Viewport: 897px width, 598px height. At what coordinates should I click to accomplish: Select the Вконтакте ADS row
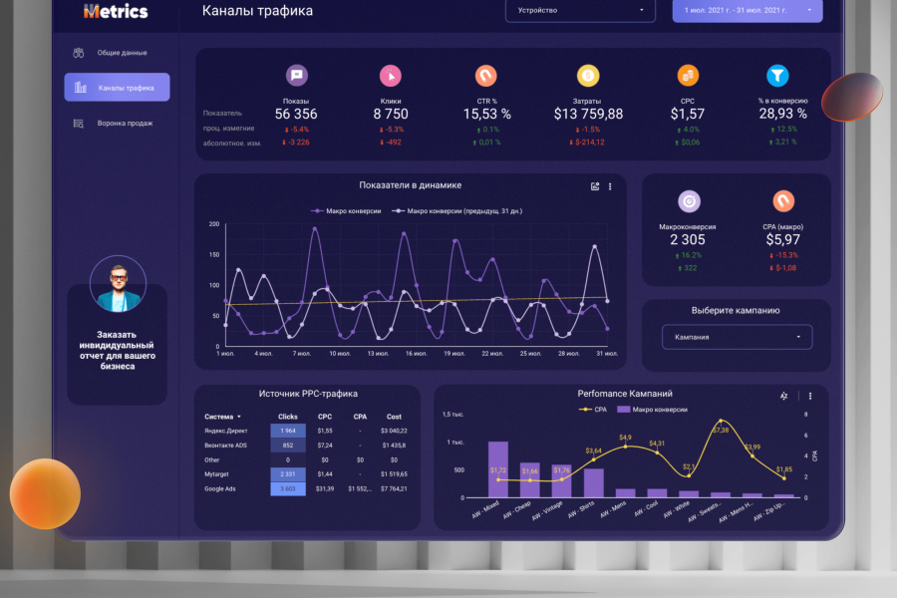tap(306, 446)
